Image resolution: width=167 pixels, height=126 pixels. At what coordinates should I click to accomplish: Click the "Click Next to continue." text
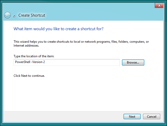click(x=29, y=76)
